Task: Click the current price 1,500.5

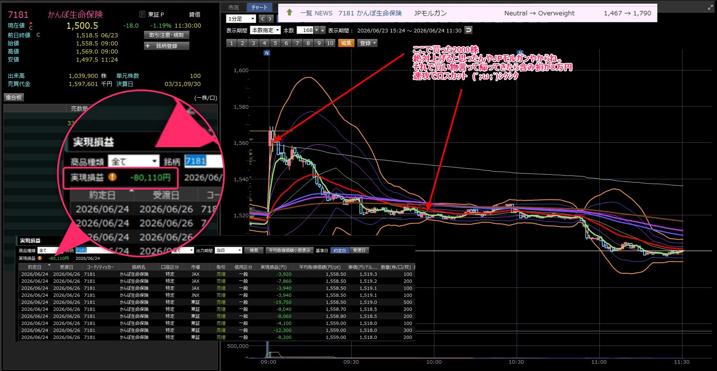Action: pyautogui.click(x=82, y=26)
